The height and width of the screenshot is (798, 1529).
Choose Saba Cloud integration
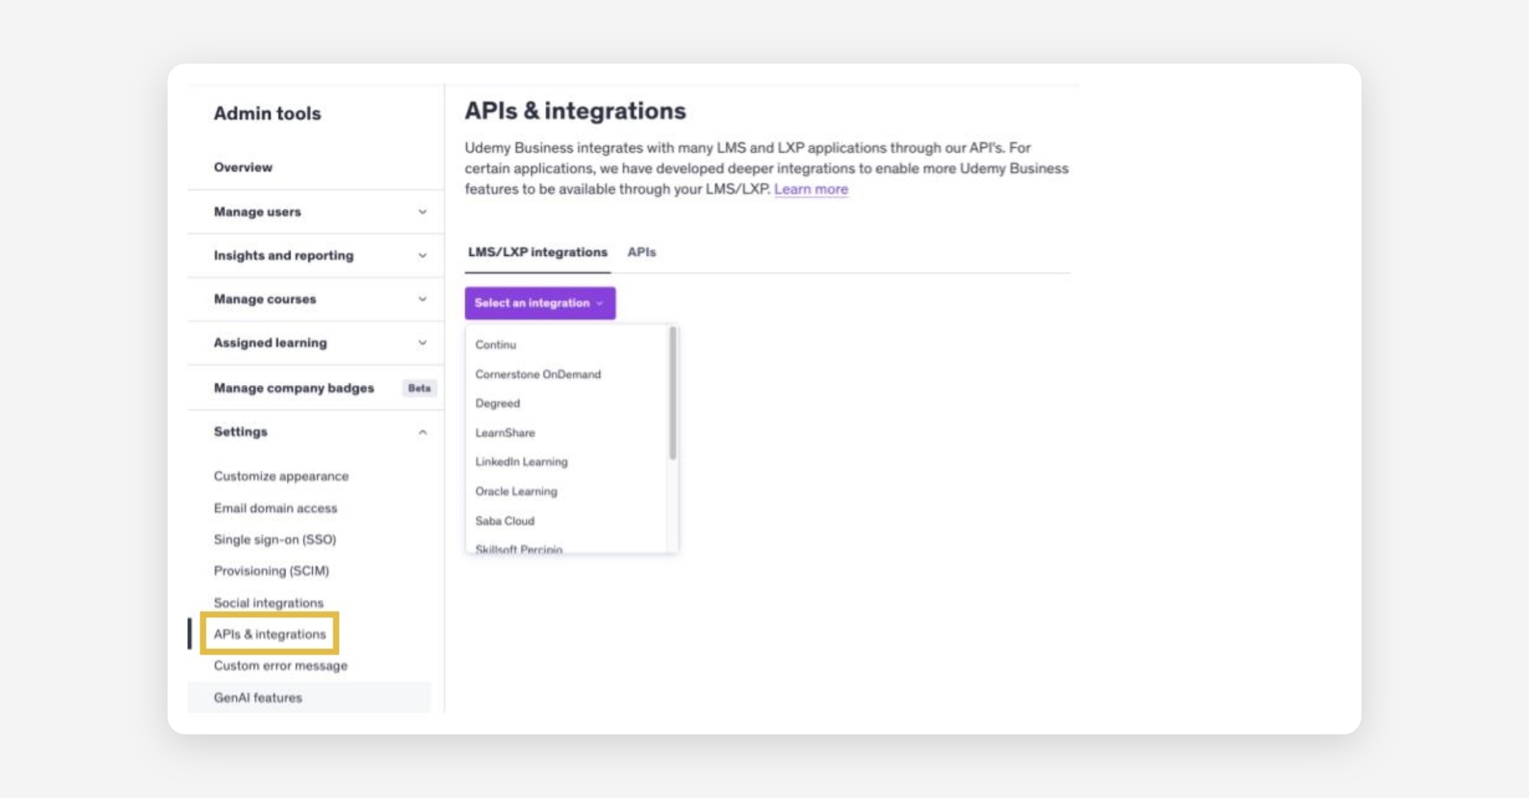tap(505, 521)
